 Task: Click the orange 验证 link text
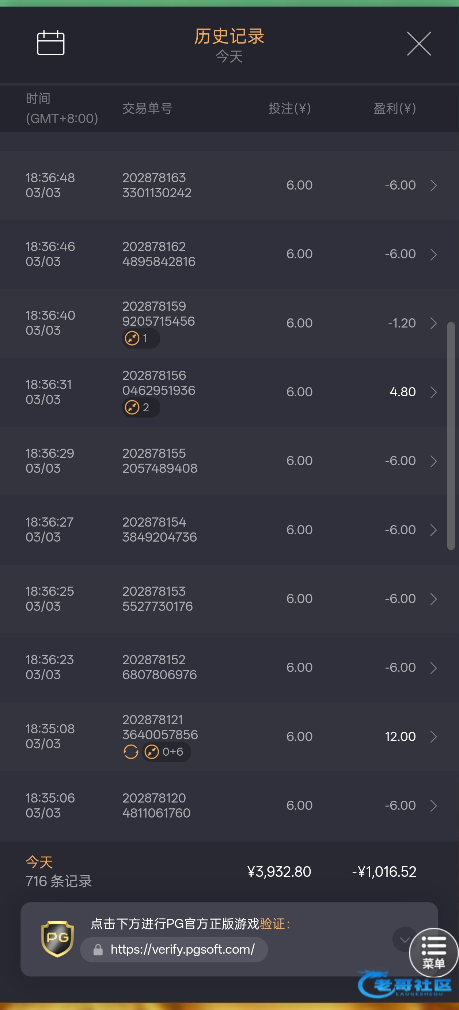coord(272,923)
